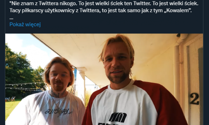
Task: Click the white porch column
Action: point(82,85)
